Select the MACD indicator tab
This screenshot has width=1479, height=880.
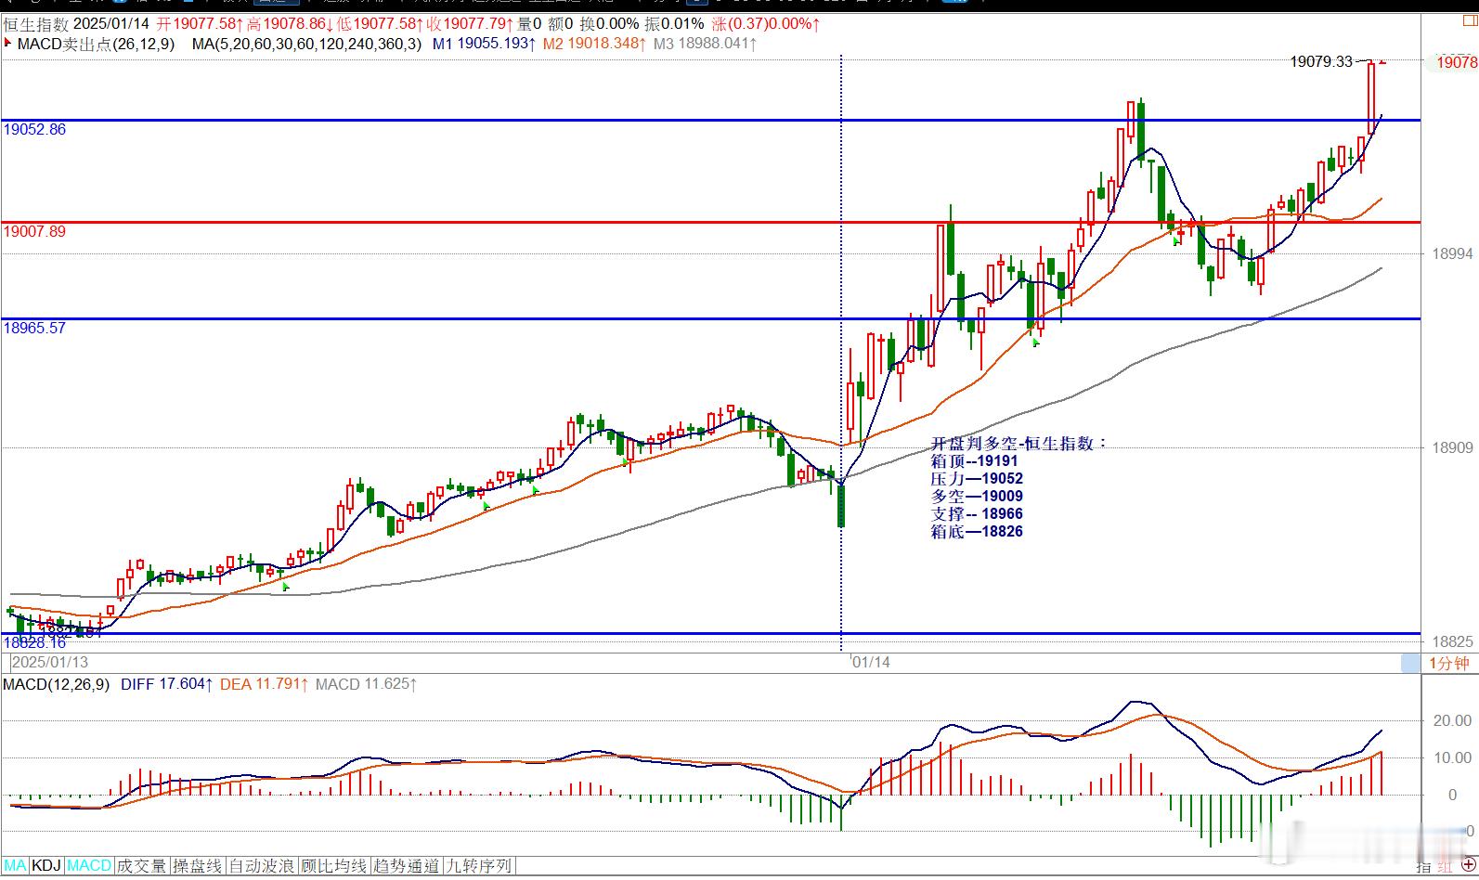(89, 866)
